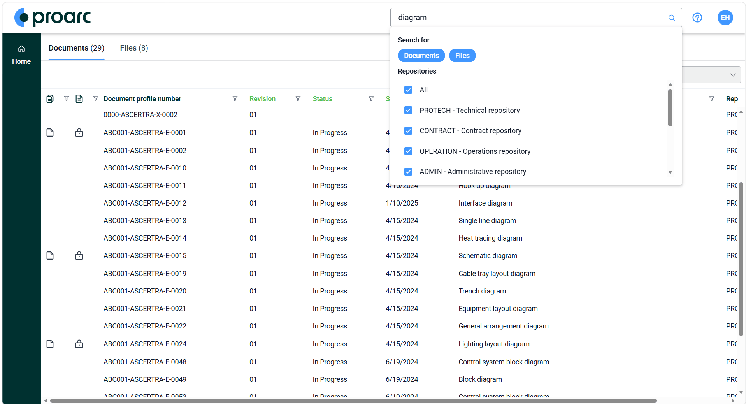The image size is (746, 404).
Task: Click lock icon for ABC001-ASCERTRA-E-0015
Action: [x=79, y=256]
